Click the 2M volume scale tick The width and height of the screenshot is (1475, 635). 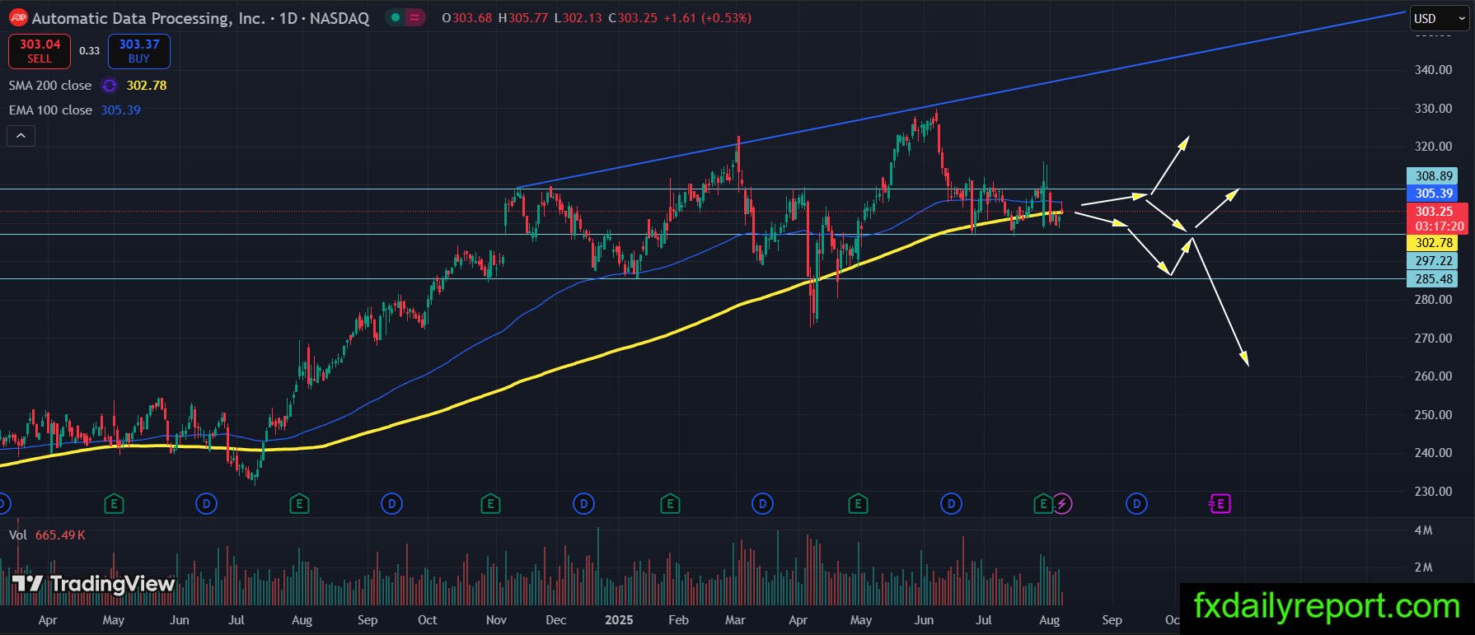coord(1423,567)
